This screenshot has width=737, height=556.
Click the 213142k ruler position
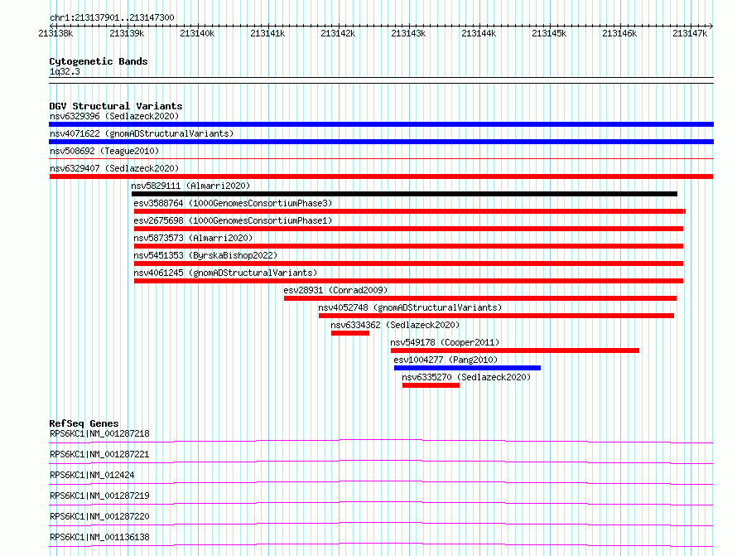click(338, 33)
